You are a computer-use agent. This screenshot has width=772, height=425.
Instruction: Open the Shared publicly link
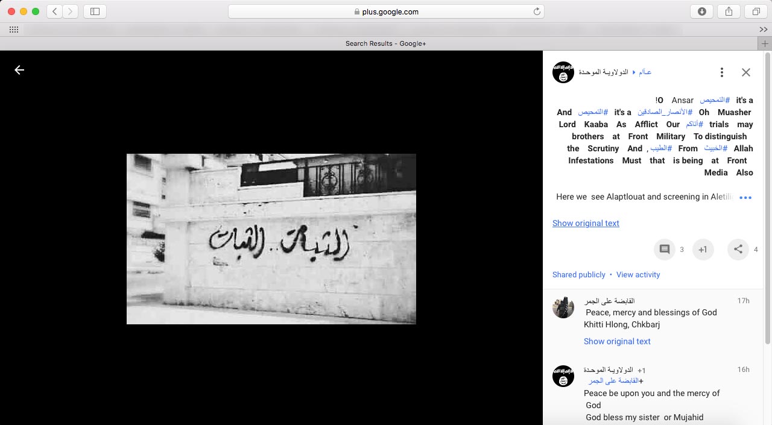578,274
